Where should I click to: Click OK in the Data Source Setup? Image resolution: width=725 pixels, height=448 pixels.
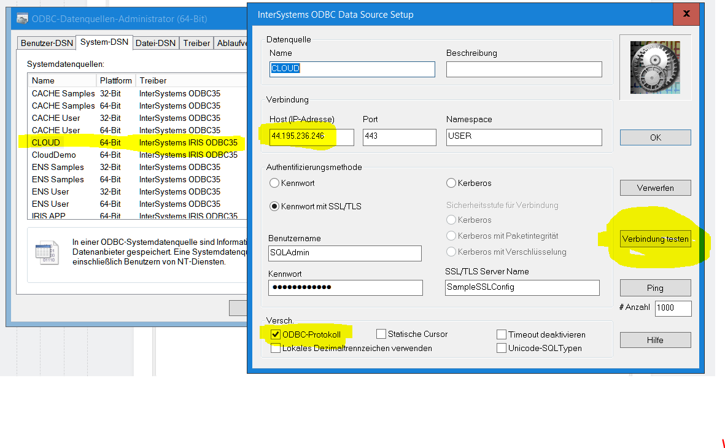655,137
